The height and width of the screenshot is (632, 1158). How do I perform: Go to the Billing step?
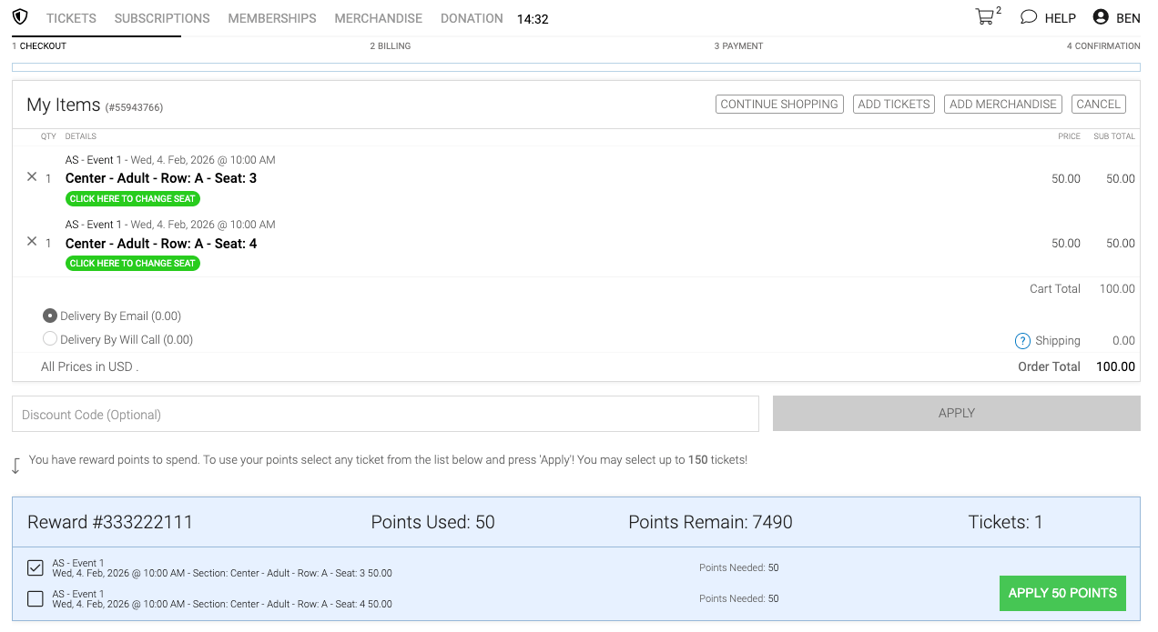[390, 45]
